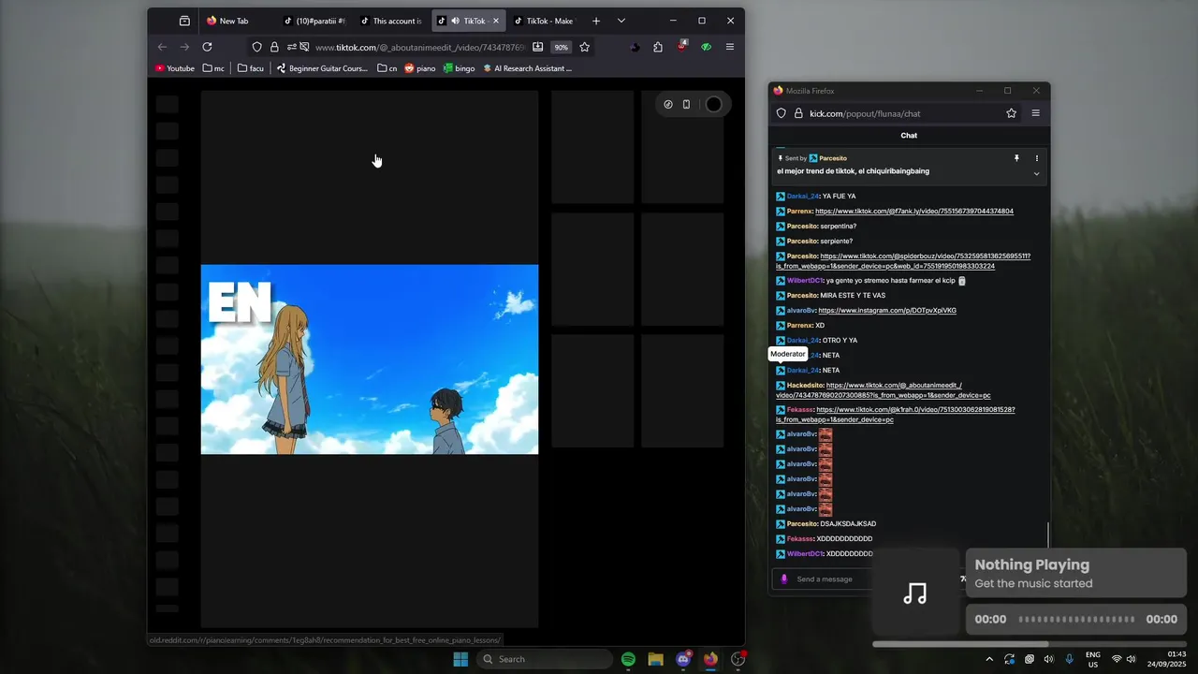Open site permissions icon in TikTok address bar
The width and height of the screenshot is (1198, 674).
291,47
